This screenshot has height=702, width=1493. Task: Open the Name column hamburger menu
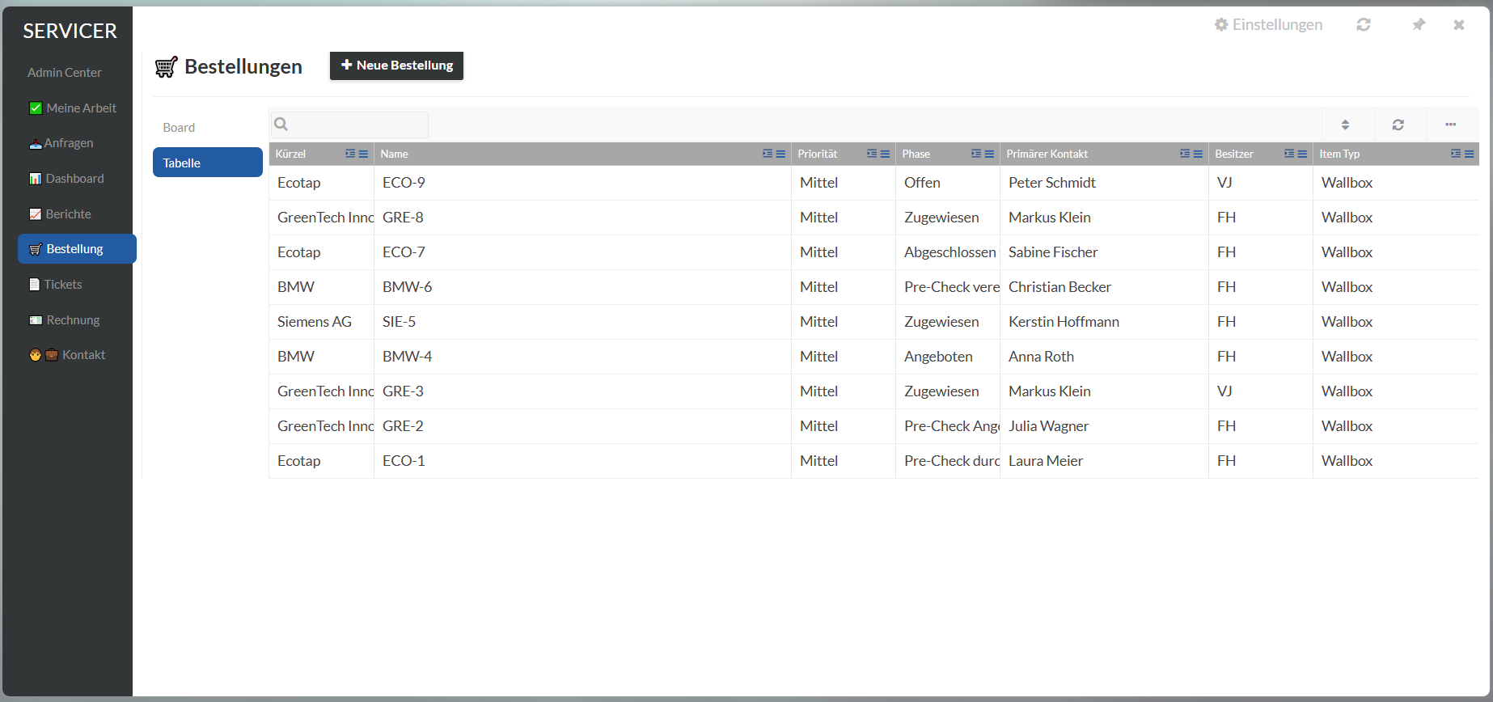pyautogui.click(x=780, y=154)
